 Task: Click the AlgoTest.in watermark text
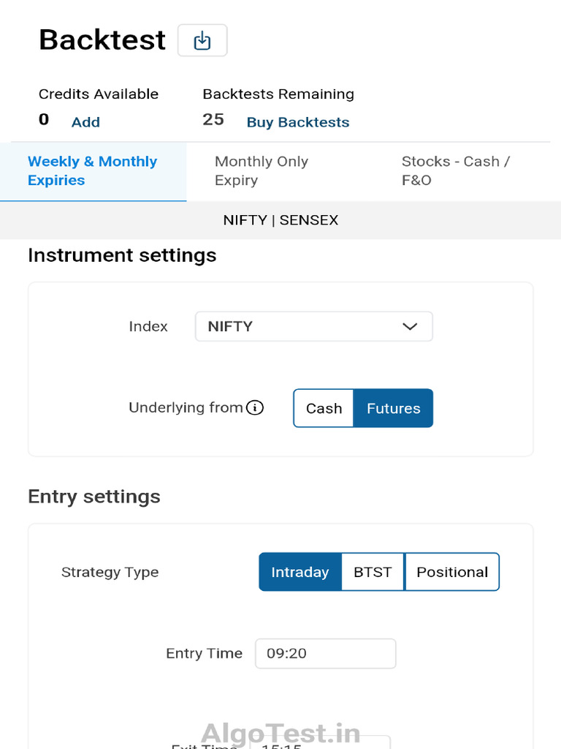280,732
